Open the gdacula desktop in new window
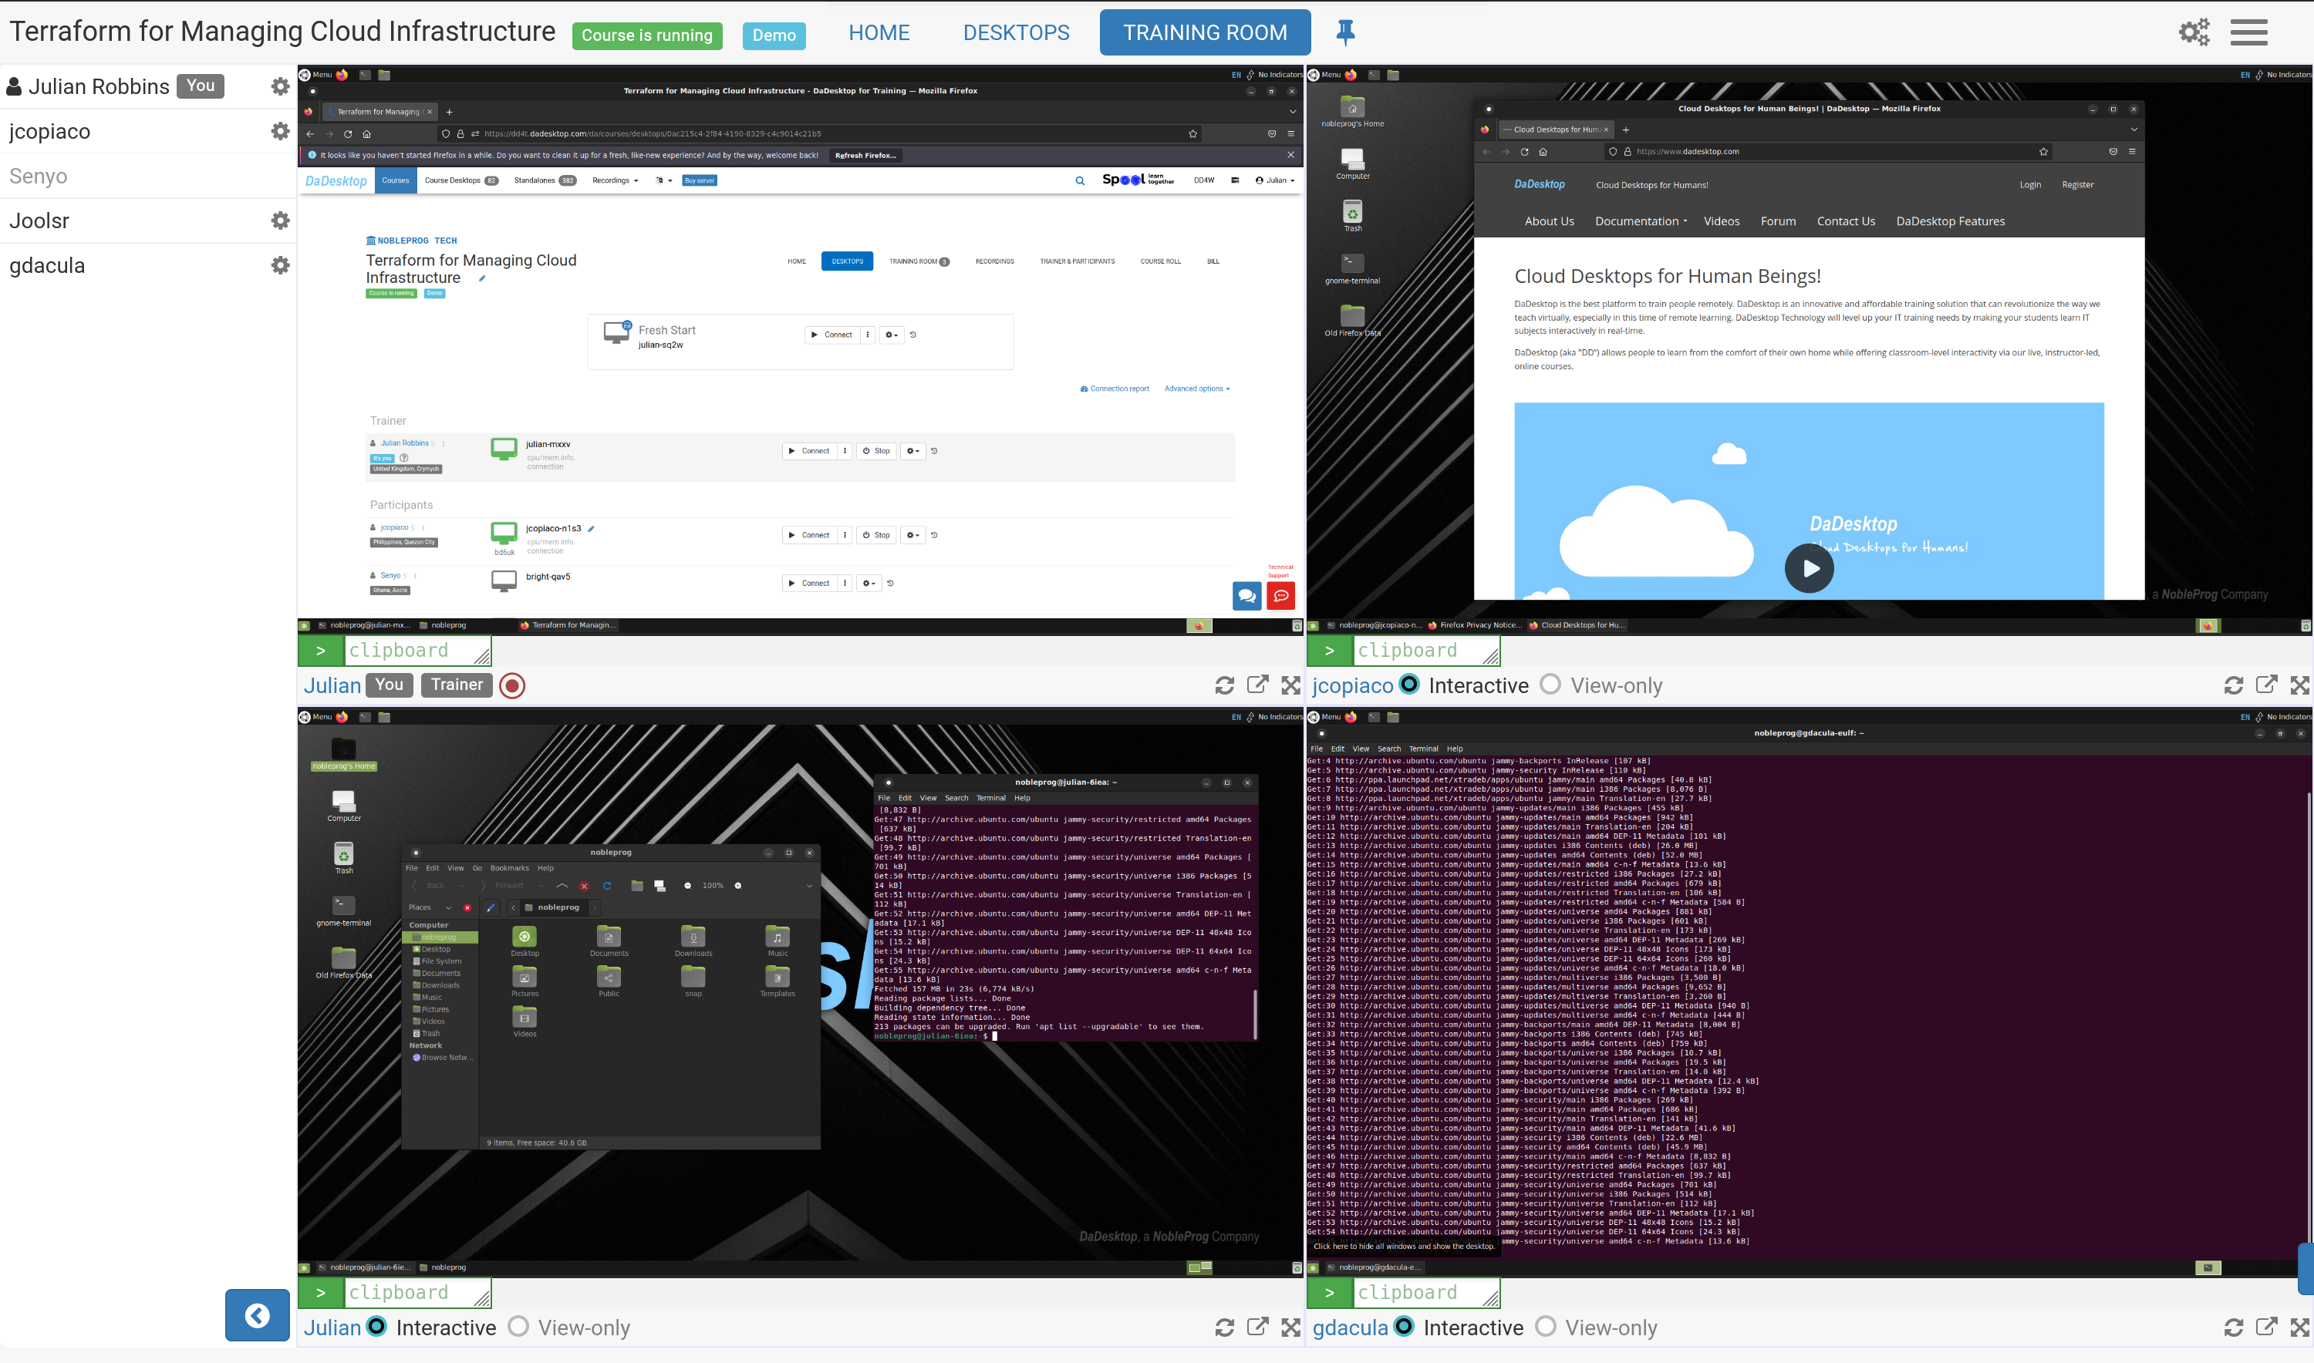Viewport: 2314px width, 1363px height. 2266,1328
